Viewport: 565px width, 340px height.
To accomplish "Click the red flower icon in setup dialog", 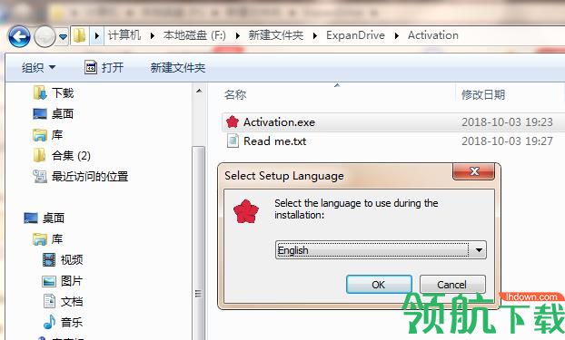I will 246,211.
